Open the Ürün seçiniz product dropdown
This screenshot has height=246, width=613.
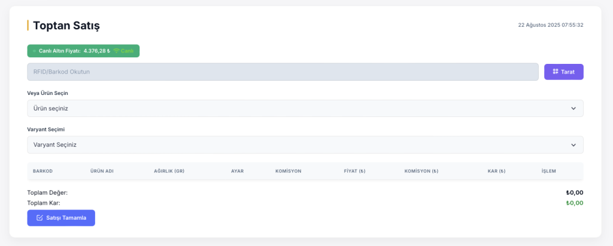point(305,109)
